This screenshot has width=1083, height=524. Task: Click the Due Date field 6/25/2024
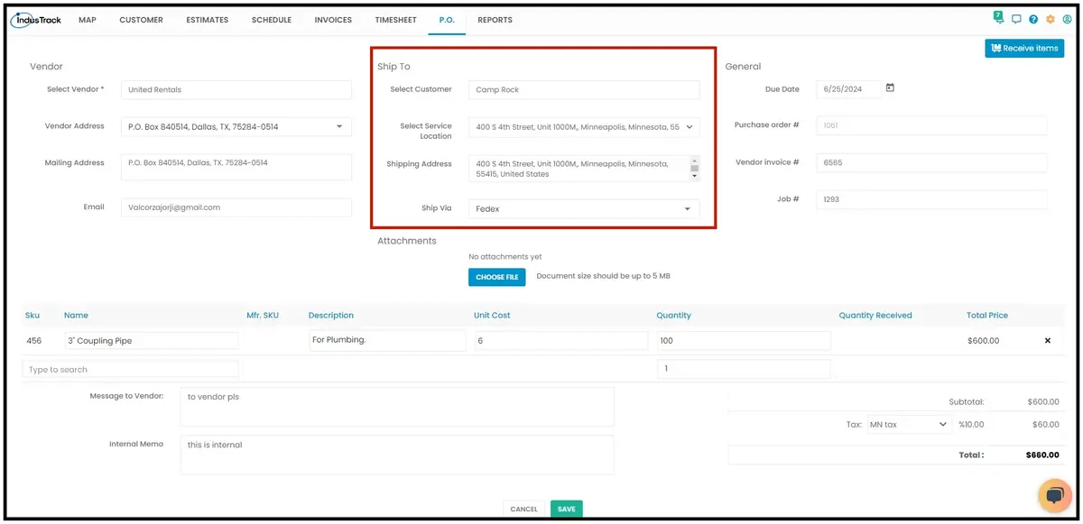tap(848, 89)
